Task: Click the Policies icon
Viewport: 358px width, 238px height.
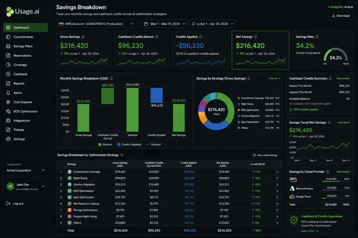Action: pyautogui.click(x=8, y=130)
